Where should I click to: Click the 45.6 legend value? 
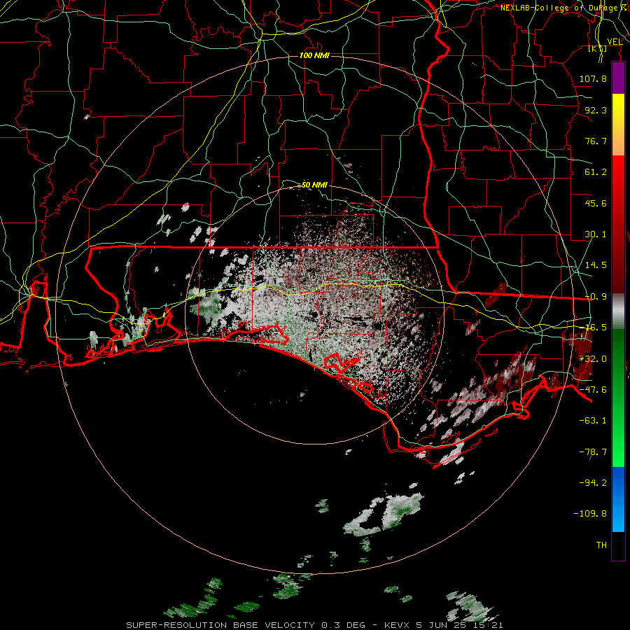(x=596, y=203)
